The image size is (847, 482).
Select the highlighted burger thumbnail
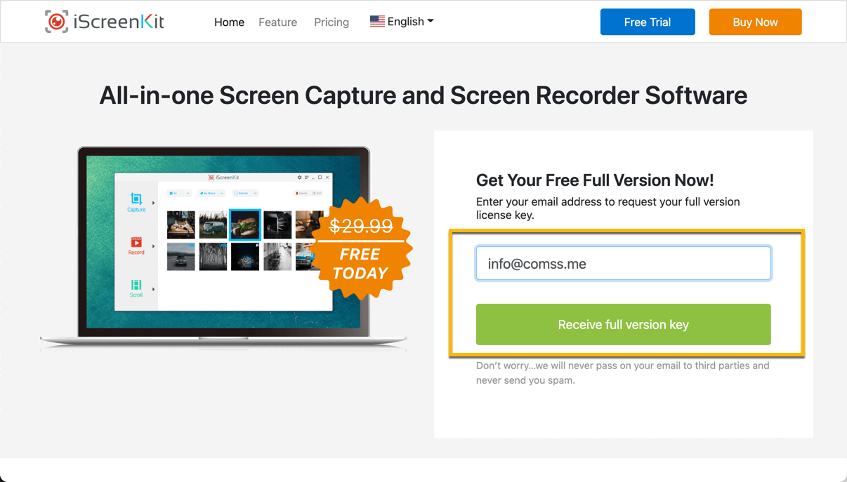245,225
